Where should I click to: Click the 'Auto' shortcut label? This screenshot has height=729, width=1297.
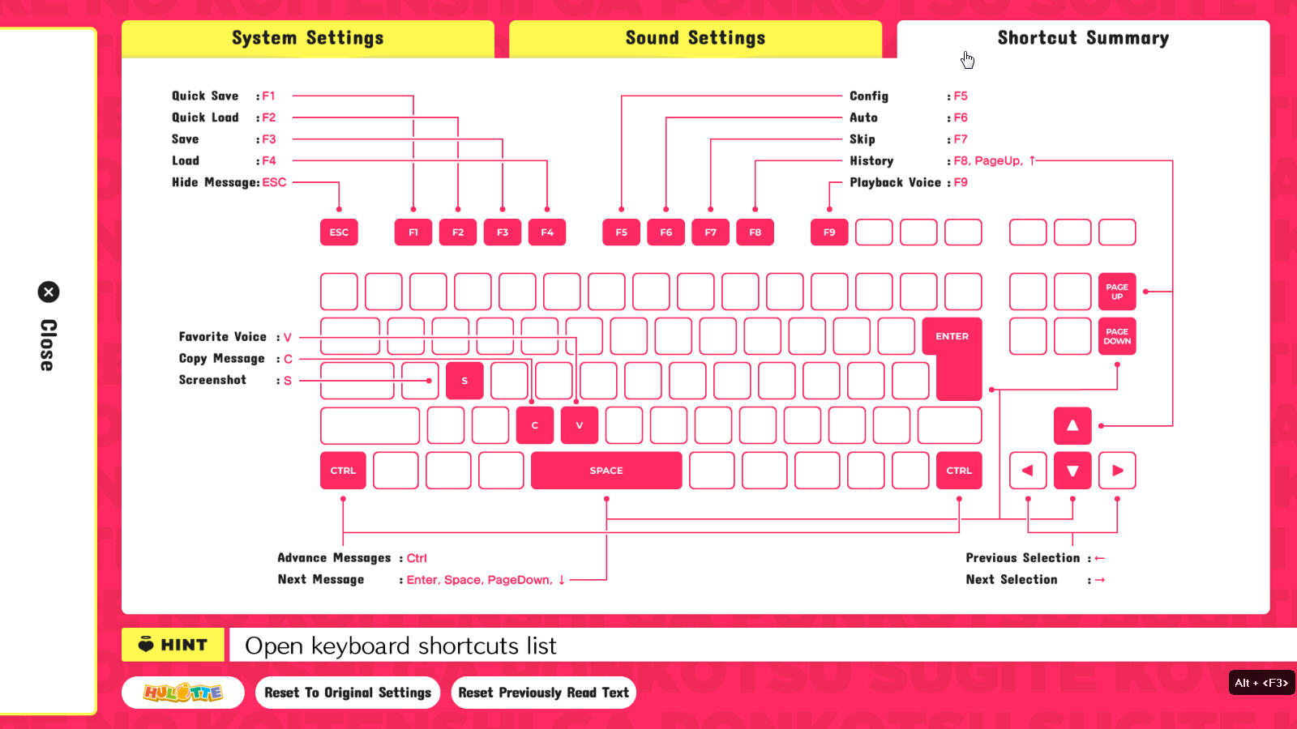tap(863, 117)
